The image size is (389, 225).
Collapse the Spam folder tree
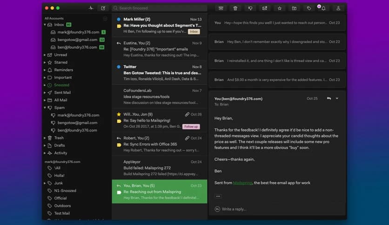(45, 108)
